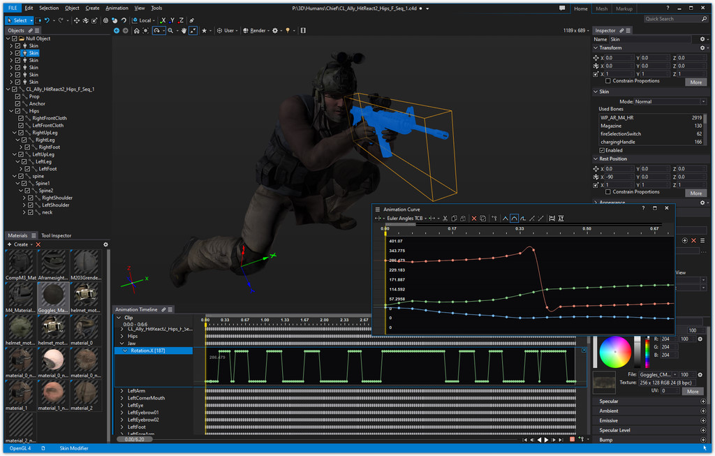Click the scissors cut icon in Animation Curve toolbar
The height and width of the screenshot is (456, 715).
[x=445, y=219]
